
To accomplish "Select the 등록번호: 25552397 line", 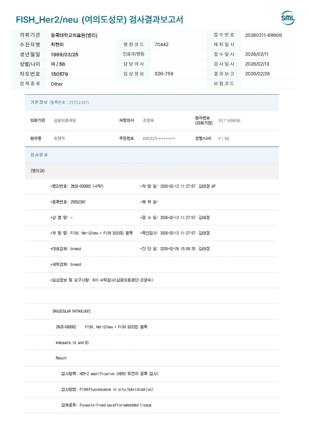I will point(68,202).
